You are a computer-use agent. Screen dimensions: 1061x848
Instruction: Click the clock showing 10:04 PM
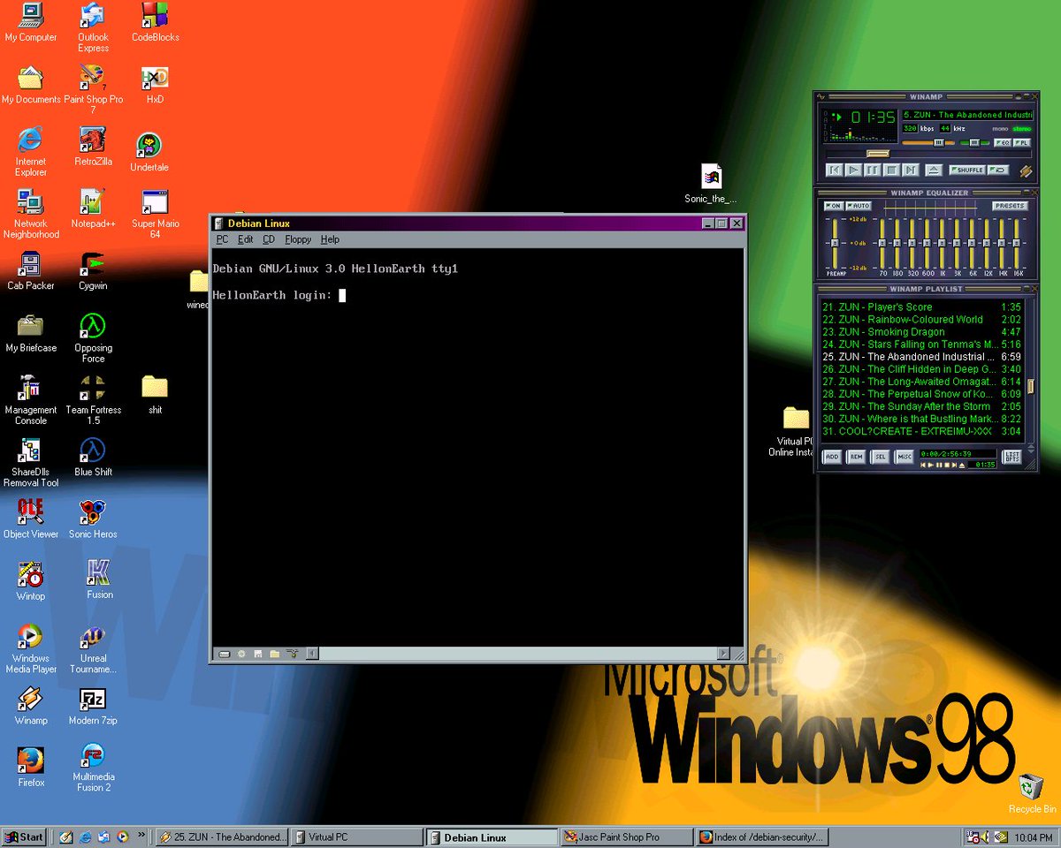coord(1034,837)
